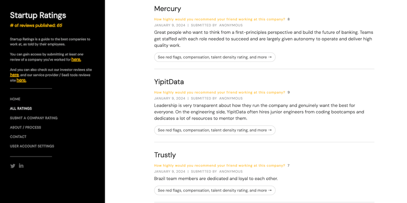
Task: Navigate to Contact page
Action: [18, 137]
